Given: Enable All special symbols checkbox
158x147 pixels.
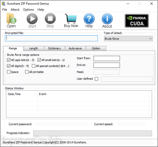Looking at the screenshot, I should [33, 66].
